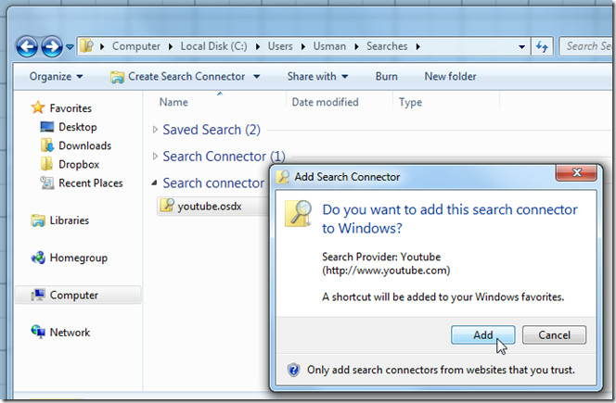Click the folder icon in address bar
616x403 pixels.
87,46
